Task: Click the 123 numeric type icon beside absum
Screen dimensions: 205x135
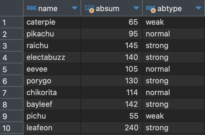Action: pos(89,9)
